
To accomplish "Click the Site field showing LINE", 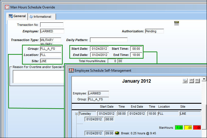I will coord(51,61).
